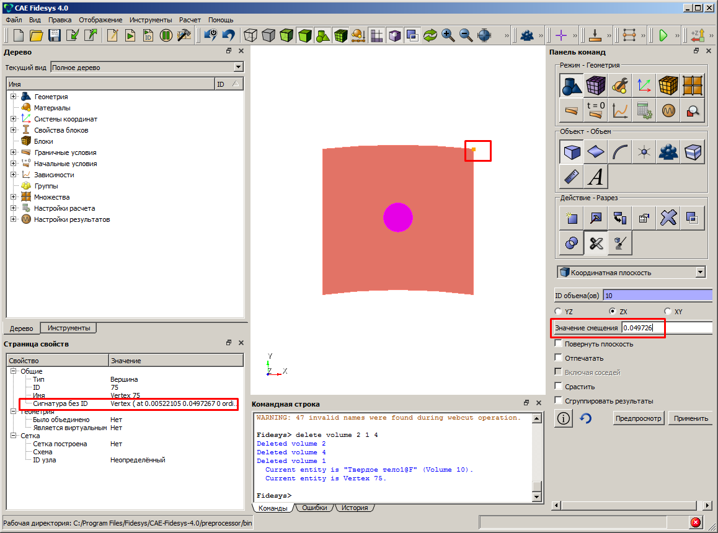Click the Применить button
This screenshot has height=533, width=718.
pos(691,418)
